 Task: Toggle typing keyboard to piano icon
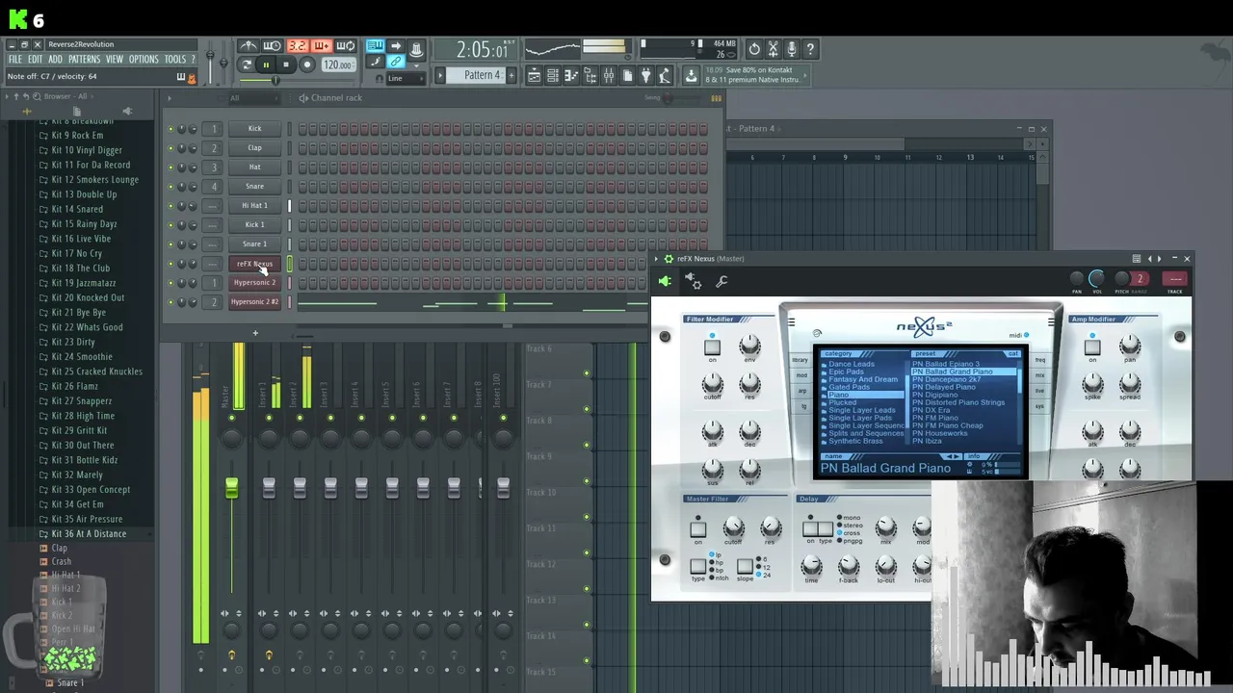[375, 46]
